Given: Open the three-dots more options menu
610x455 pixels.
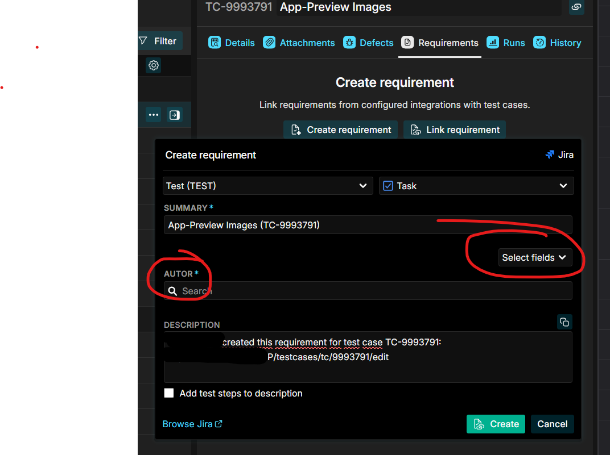Looking at the screenshot, I should pyautogui.click(x=153, y=115).
